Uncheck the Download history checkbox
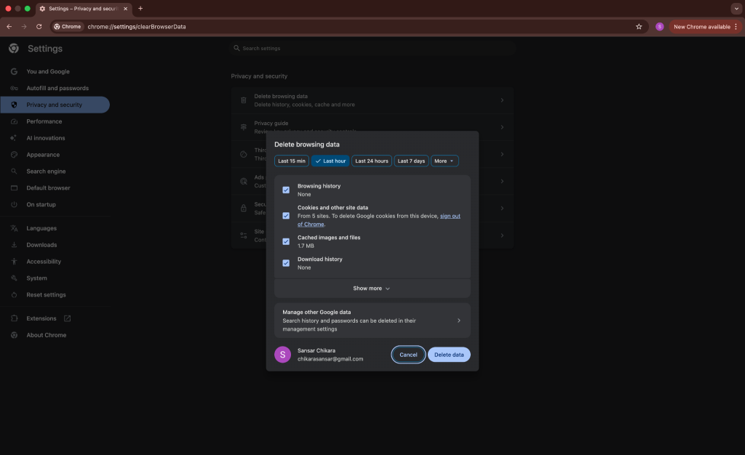 click(x=286, y=263)
